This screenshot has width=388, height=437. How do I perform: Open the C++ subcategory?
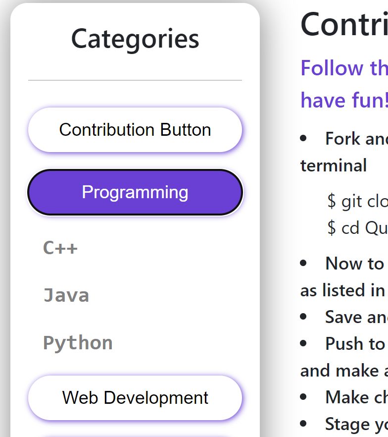click(60, 247)
